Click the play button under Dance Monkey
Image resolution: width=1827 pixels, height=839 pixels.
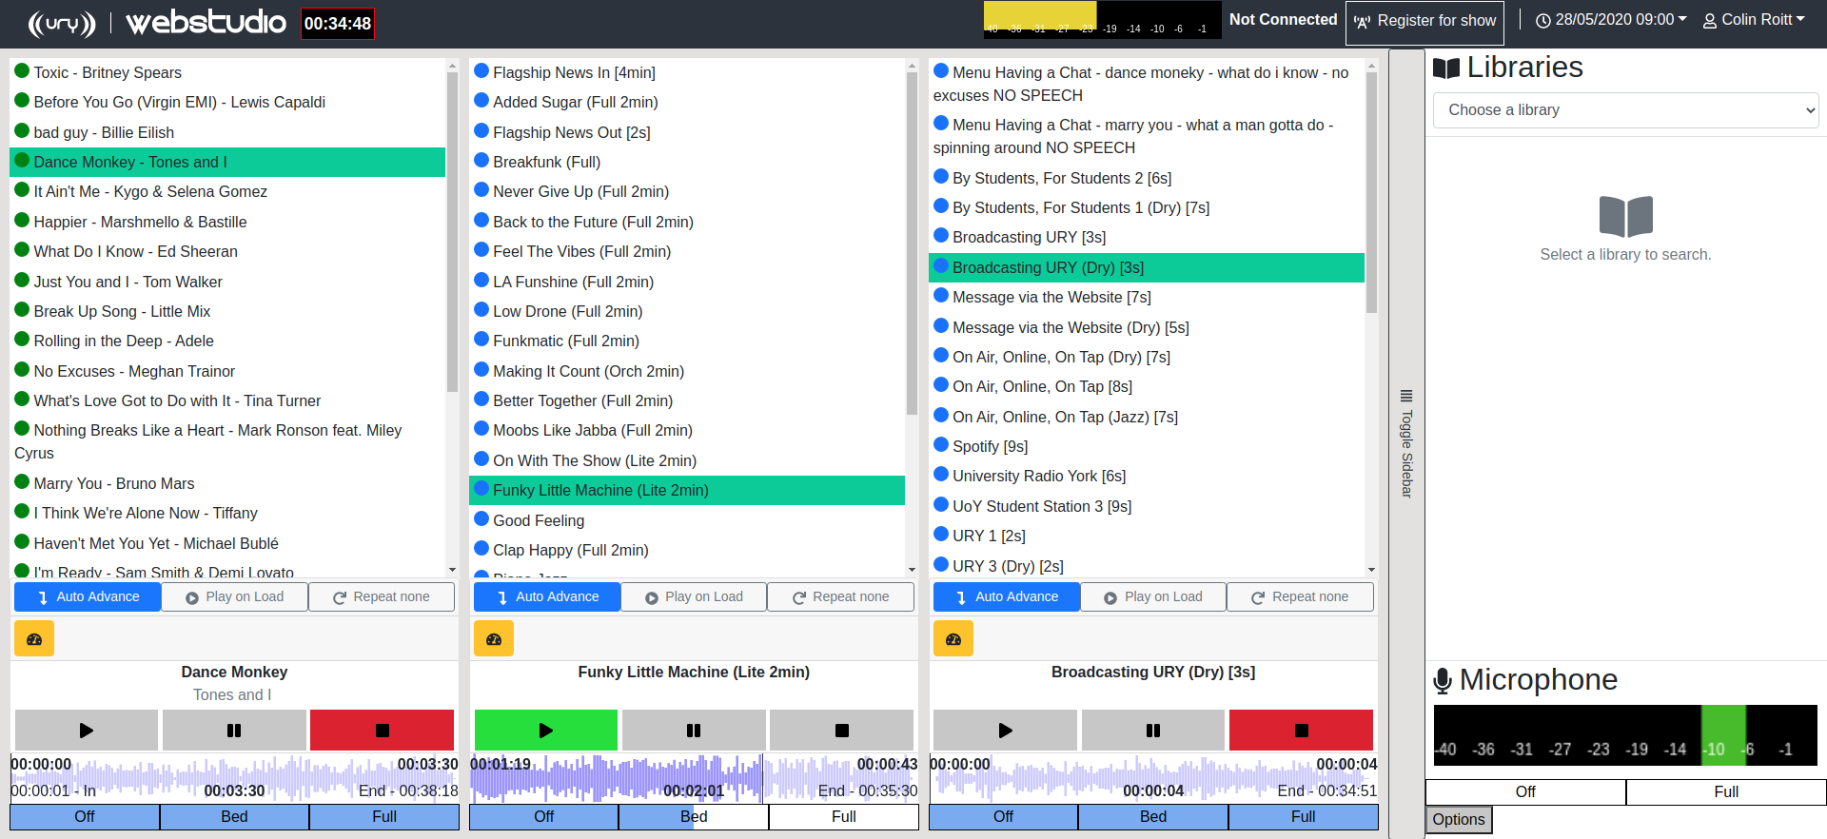(x=86, y=731)
